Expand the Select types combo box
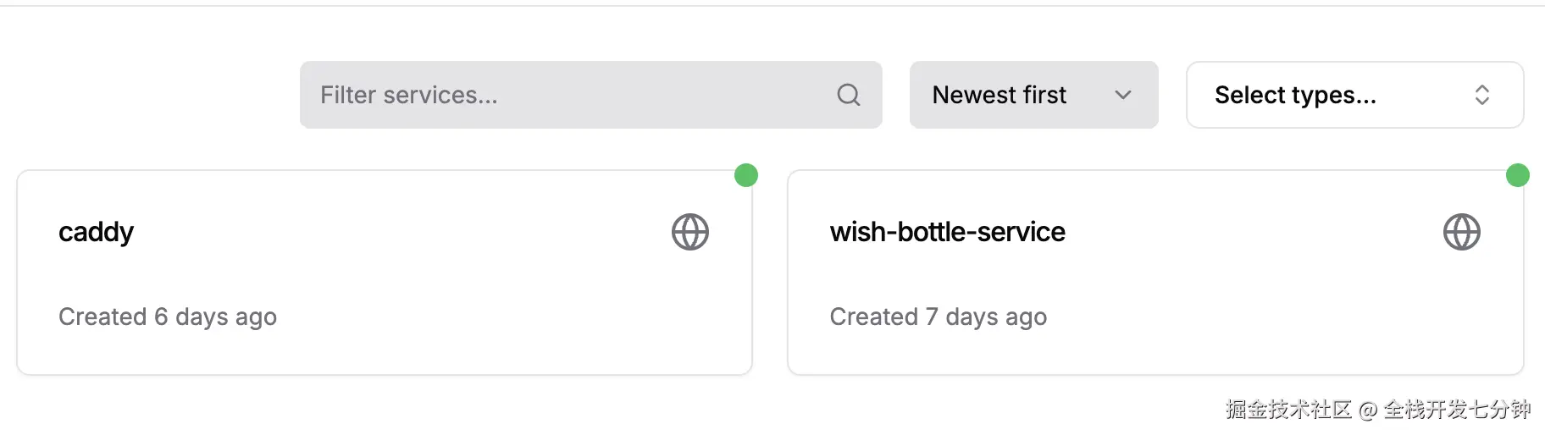This screenshot has height=435, width=1545. (1354, 95)
